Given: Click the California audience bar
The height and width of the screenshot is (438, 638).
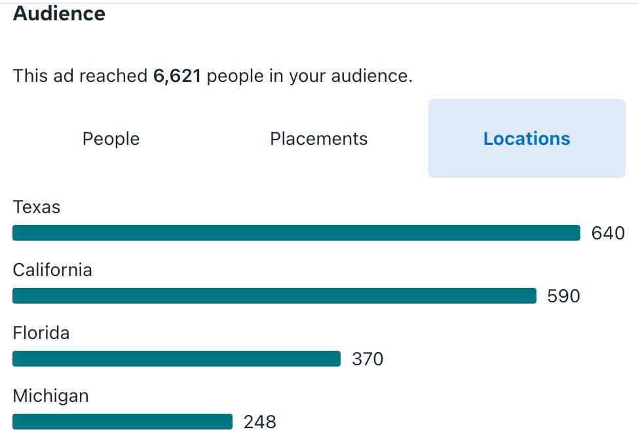Looking at the screenshot, I should tap(274, 296).
